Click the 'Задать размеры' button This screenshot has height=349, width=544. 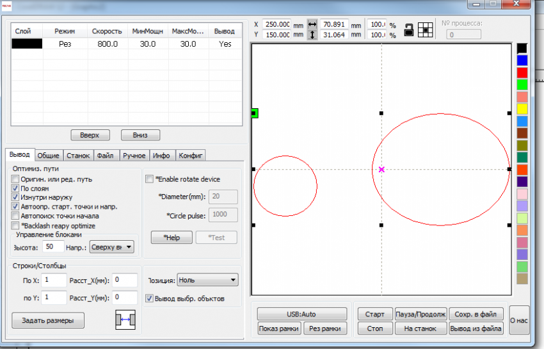pos(48,320)
